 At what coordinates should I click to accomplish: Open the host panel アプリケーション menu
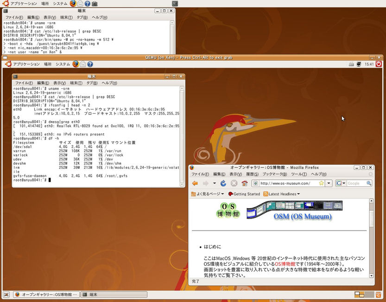(x=24, y=4)
